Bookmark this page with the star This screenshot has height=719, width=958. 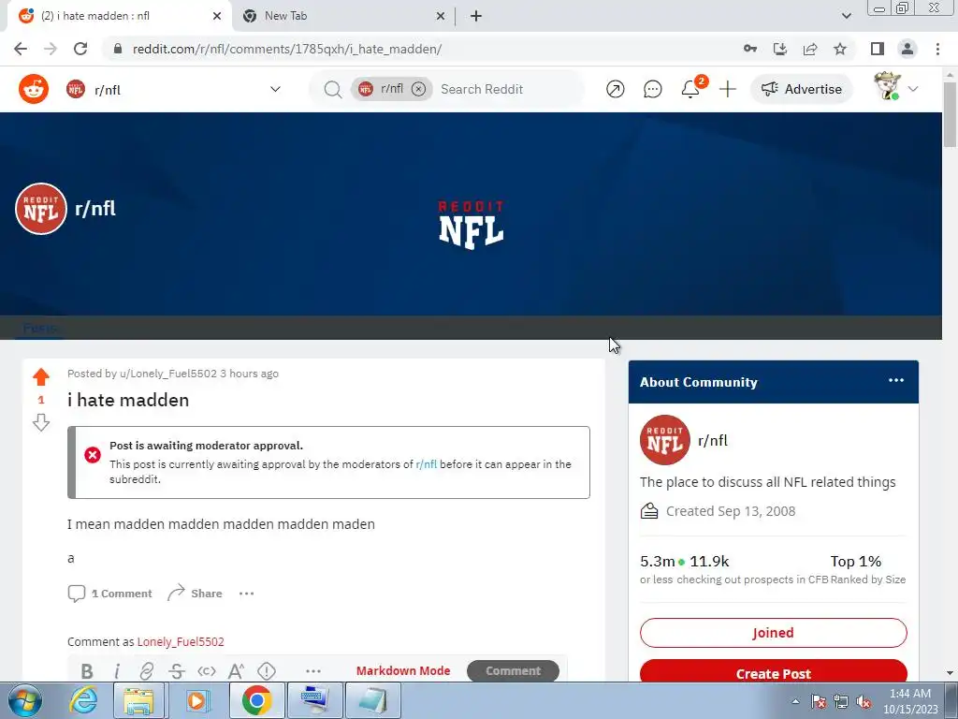click(x=840, y=49)
